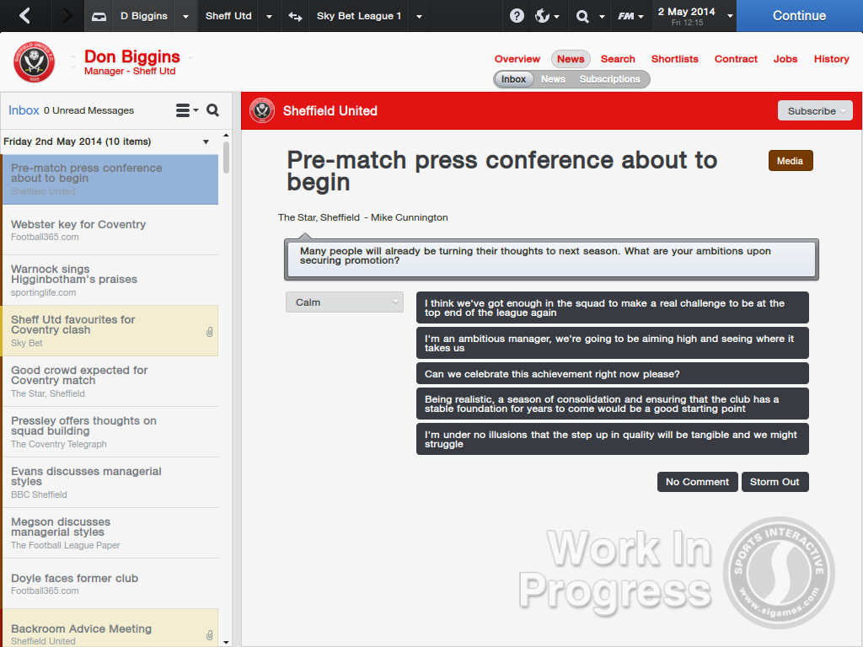Switch to the Subscriptions view toggle
863x647 pixels.
click(x=609, y=79)
